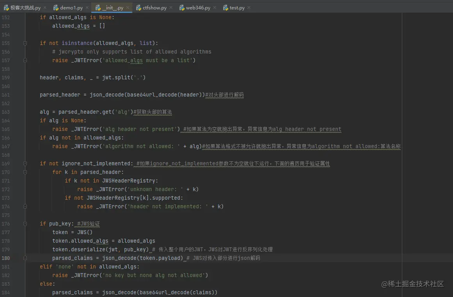Click line number 159 in the gutter
The image size is (453, 297).
tap(6, 78)
